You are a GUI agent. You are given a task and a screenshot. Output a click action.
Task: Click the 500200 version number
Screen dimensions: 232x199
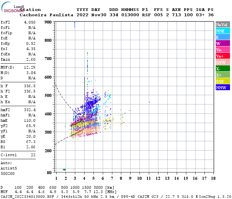coord(8,173)
